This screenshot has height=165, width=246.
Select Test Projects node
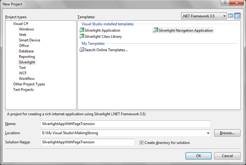[x=23, y=90]
